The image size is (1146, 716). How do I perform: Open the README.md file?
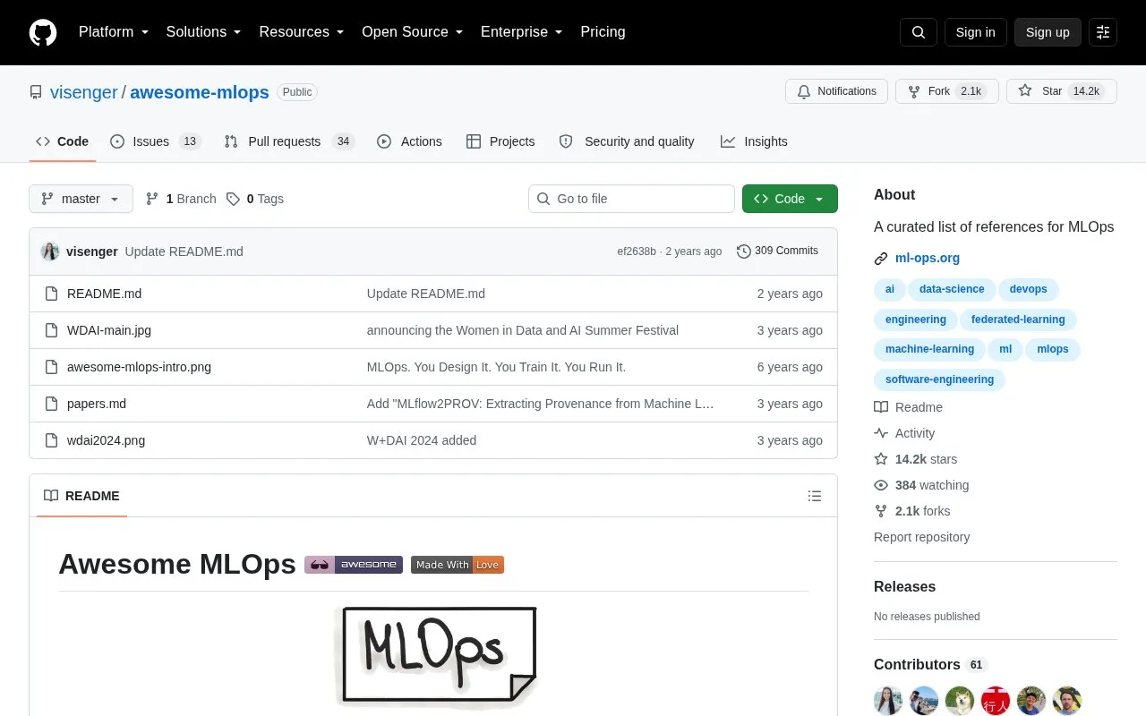coord(104,294)
